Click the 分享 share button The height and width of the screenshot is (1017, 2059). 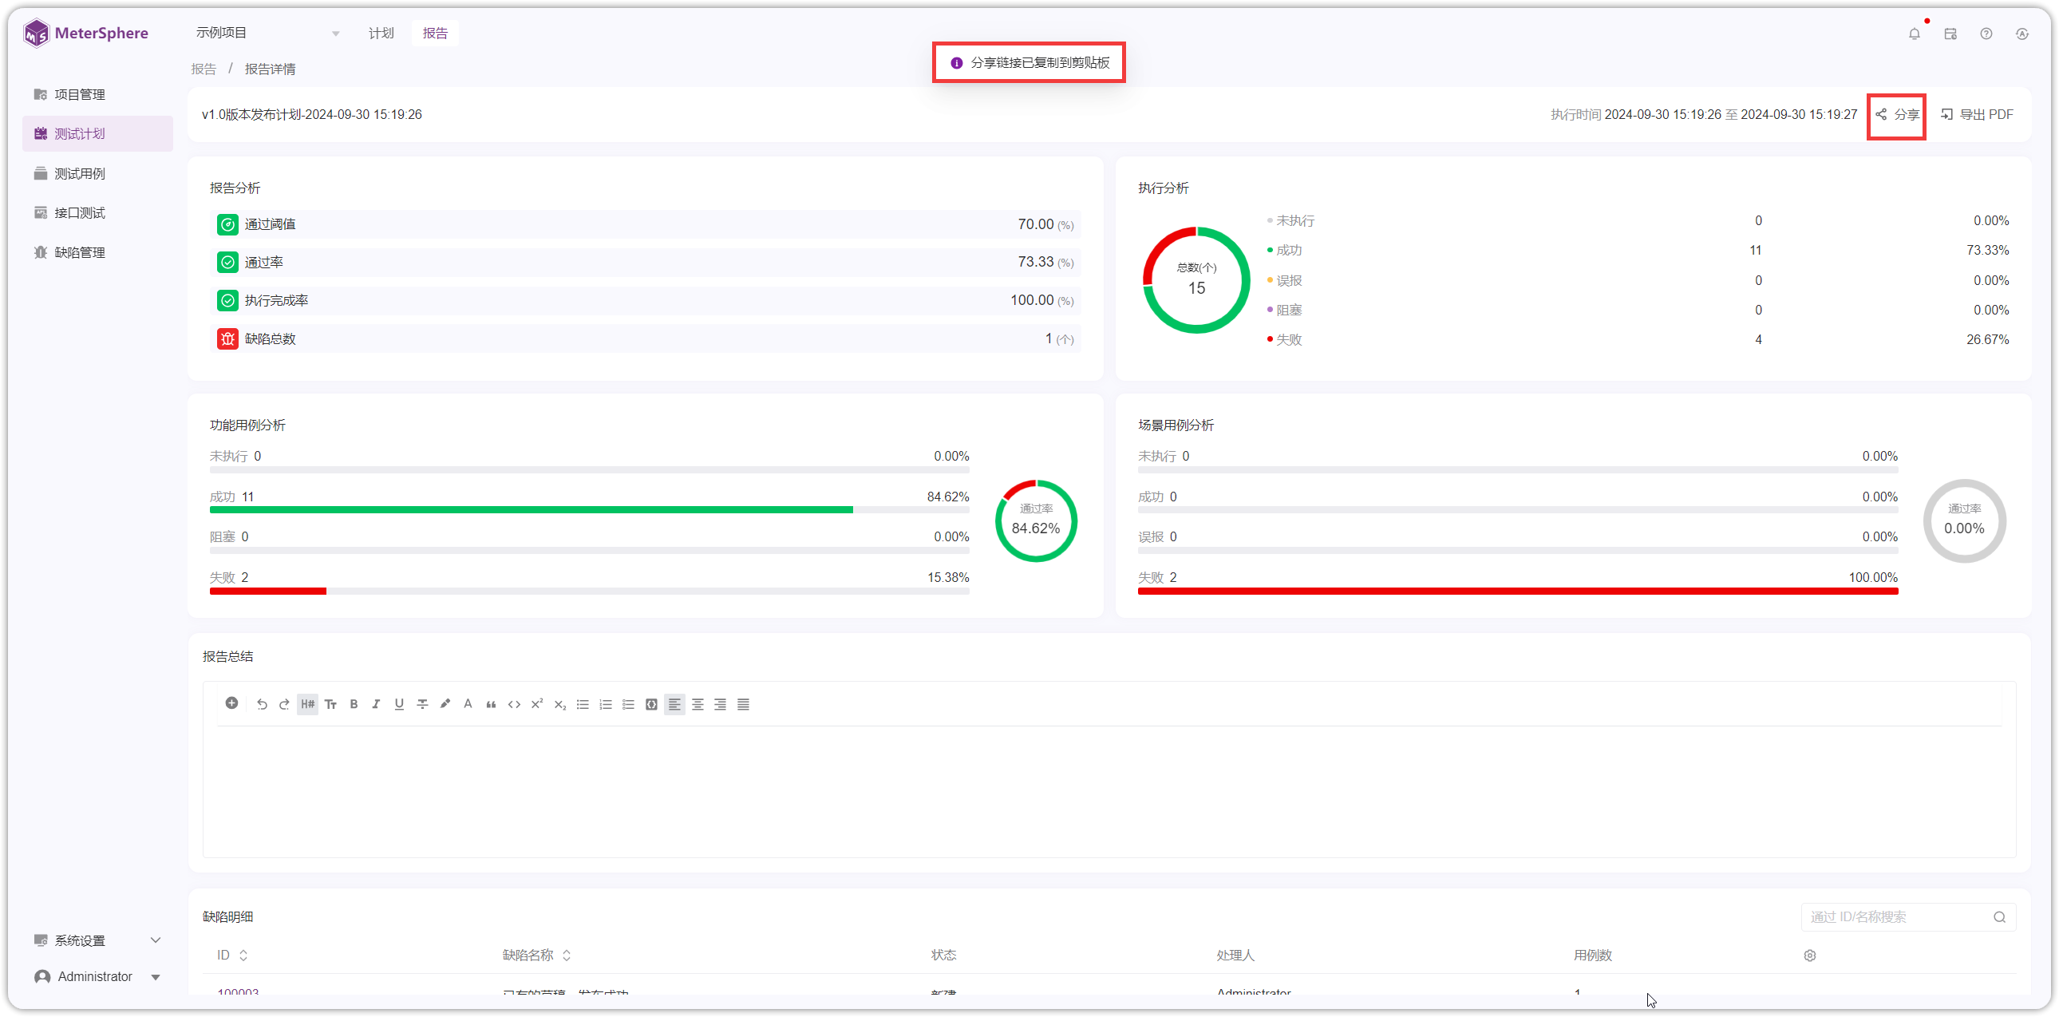(x=1896, y=114)
